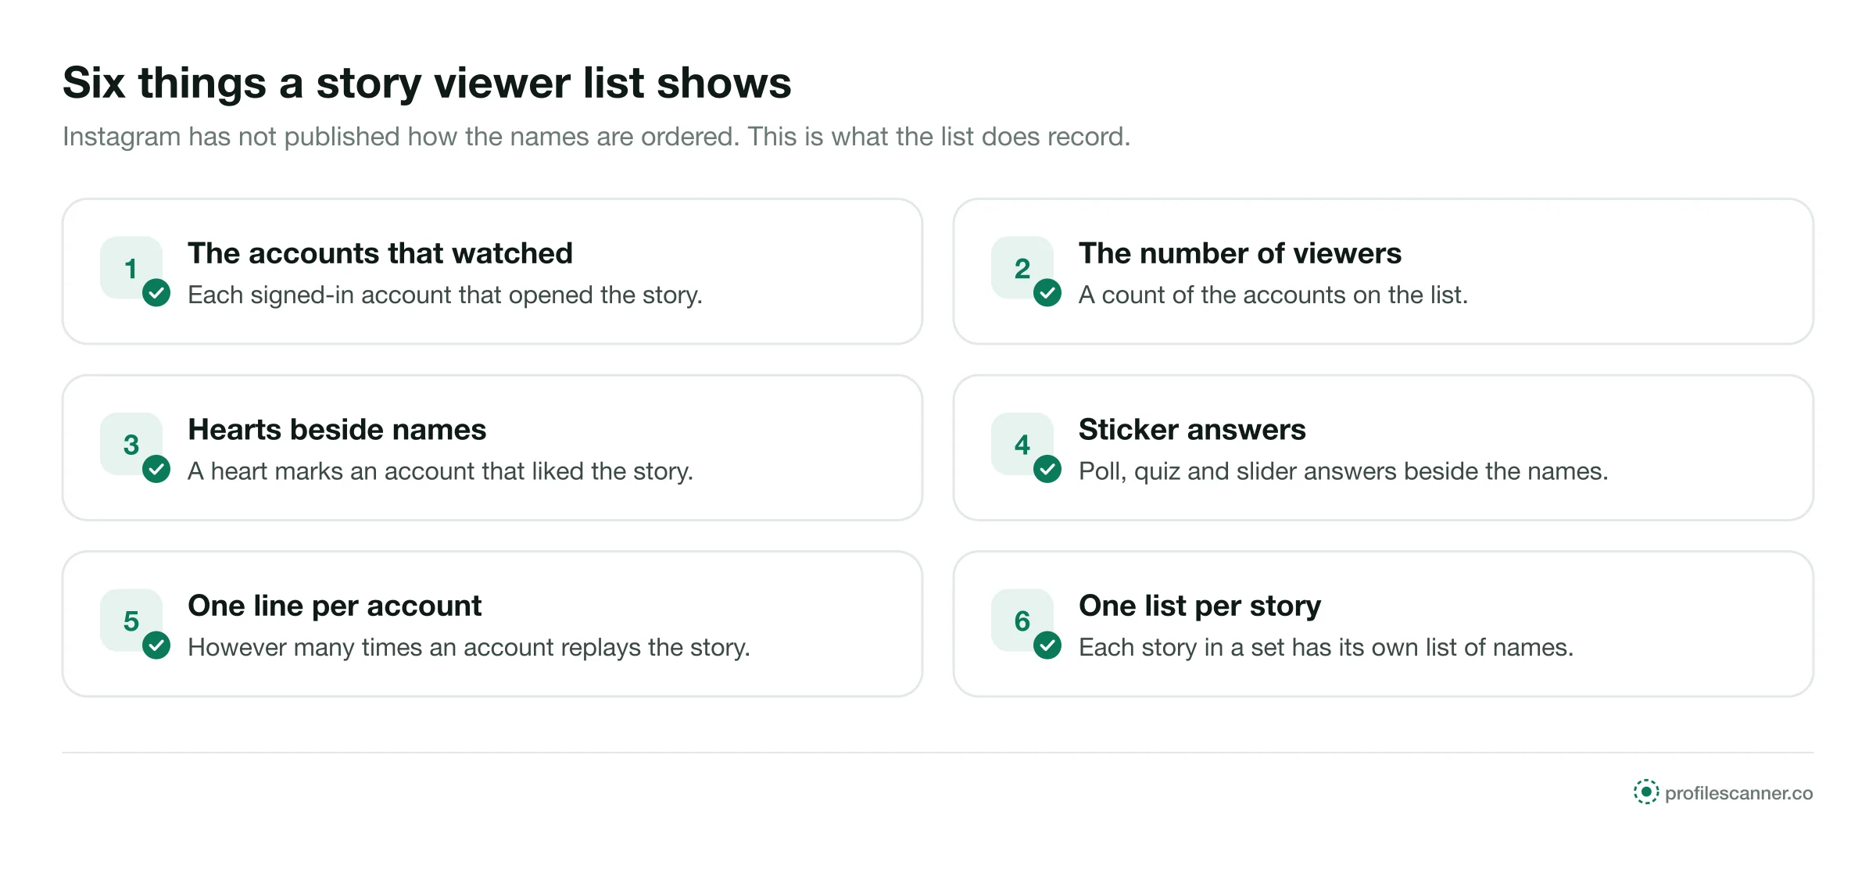Click the profilescanner.co logo icon
This screenshot has height=869, width=1876.
coord(1645,792)
